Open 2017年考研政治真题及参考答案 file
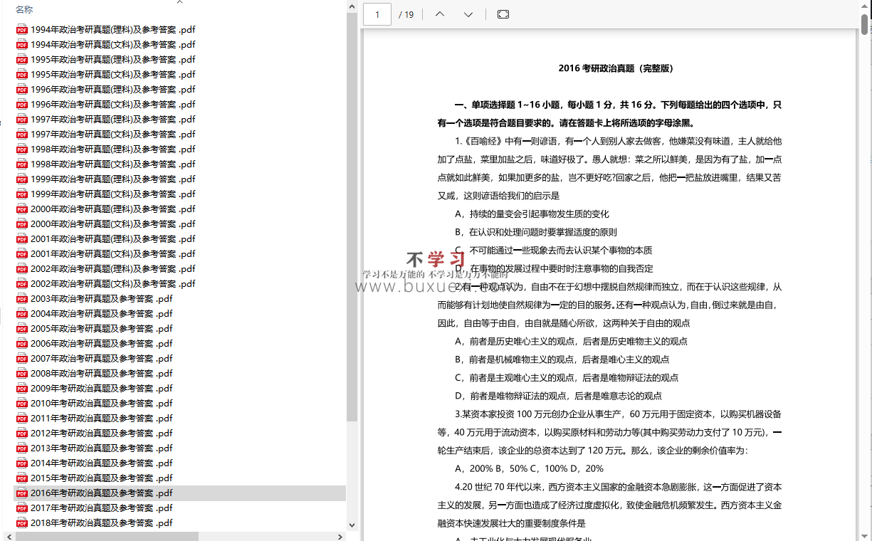 [101, 508]
